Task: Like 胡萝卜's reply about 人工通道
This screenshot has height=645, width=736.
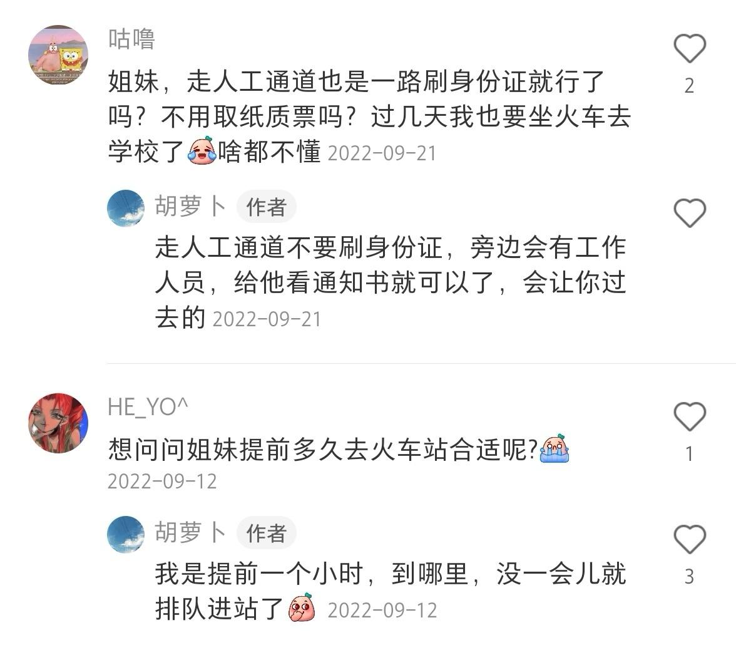Action: tap(690, 213)
